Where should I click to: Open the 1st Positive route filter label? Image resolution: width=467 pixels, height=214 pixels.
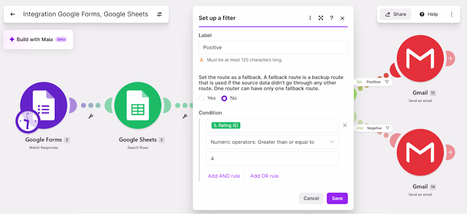coord(373,82)
